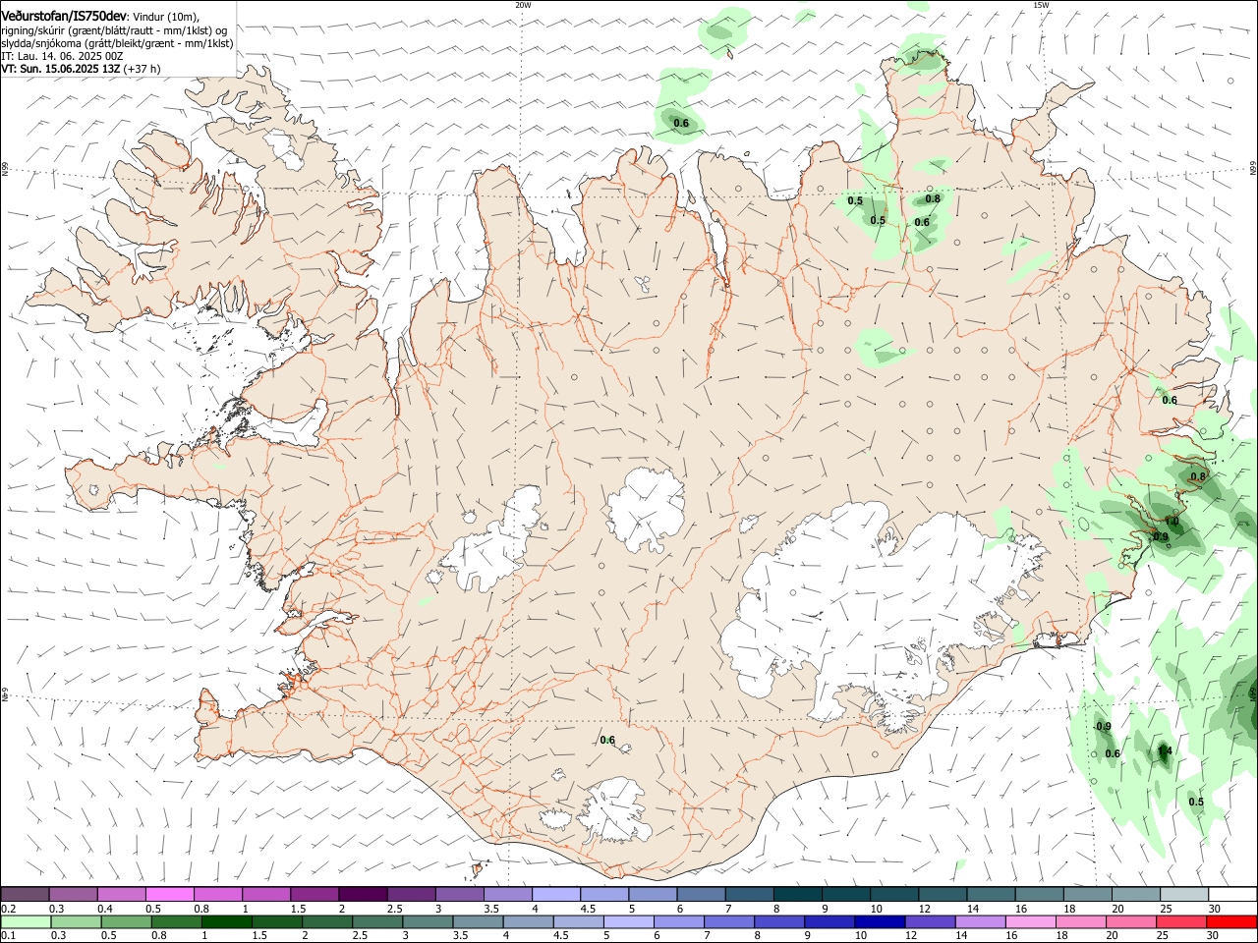Choose the light pink 16 mm rain swatch
Image resolution: width=1258 pixels, height=943 pixels.
pos(1029,921)
